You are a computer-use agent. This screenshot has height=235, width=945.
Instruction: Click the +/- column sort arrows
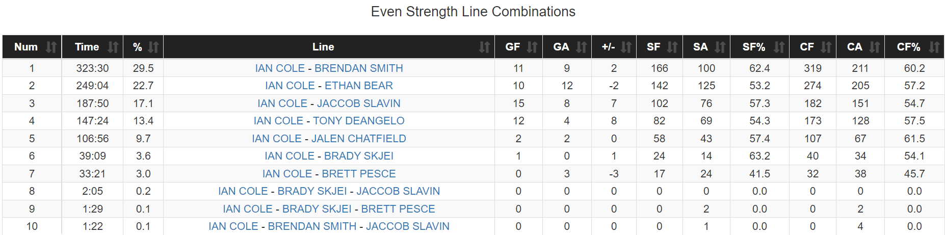[x=626, y=47]
